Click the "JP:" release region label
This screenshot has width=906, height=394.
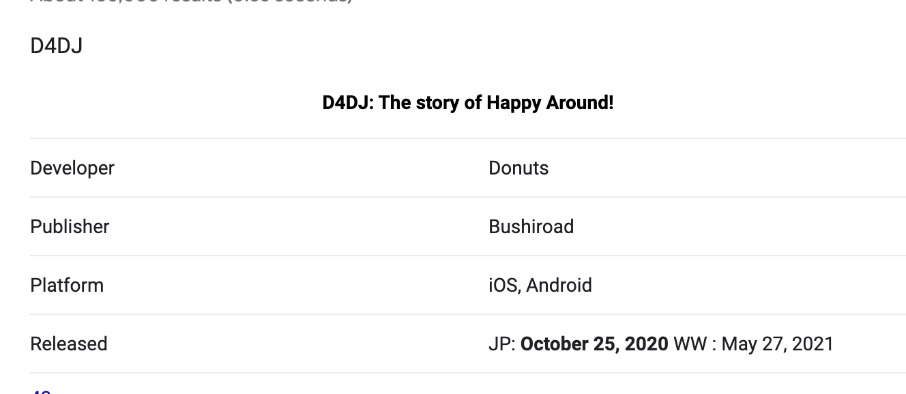[501, 344]
